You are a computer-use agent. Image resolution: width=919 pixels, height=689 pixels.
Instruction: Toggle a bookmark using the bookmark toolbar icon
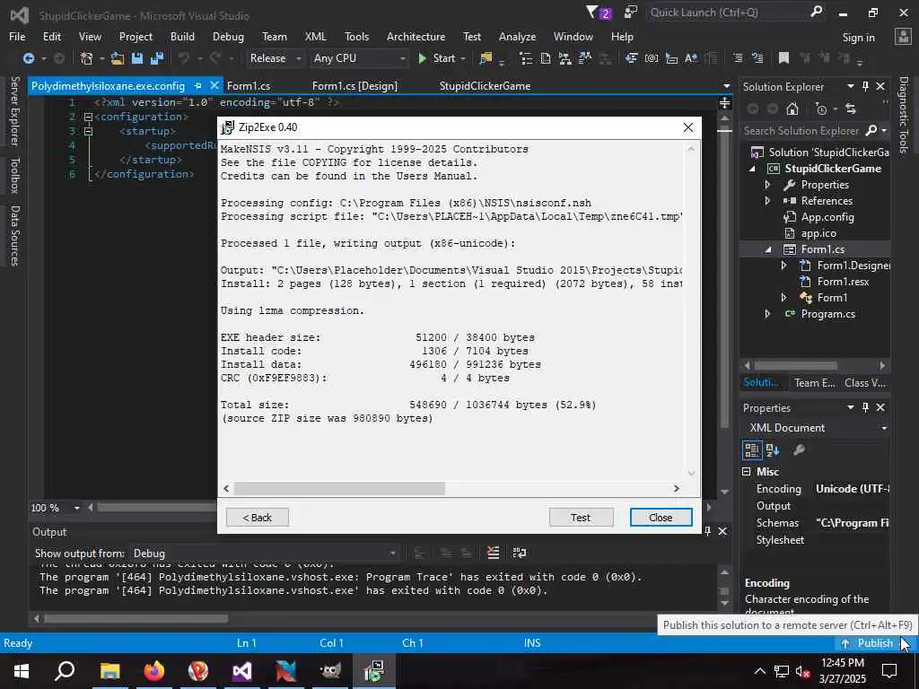tap(783, 58)
